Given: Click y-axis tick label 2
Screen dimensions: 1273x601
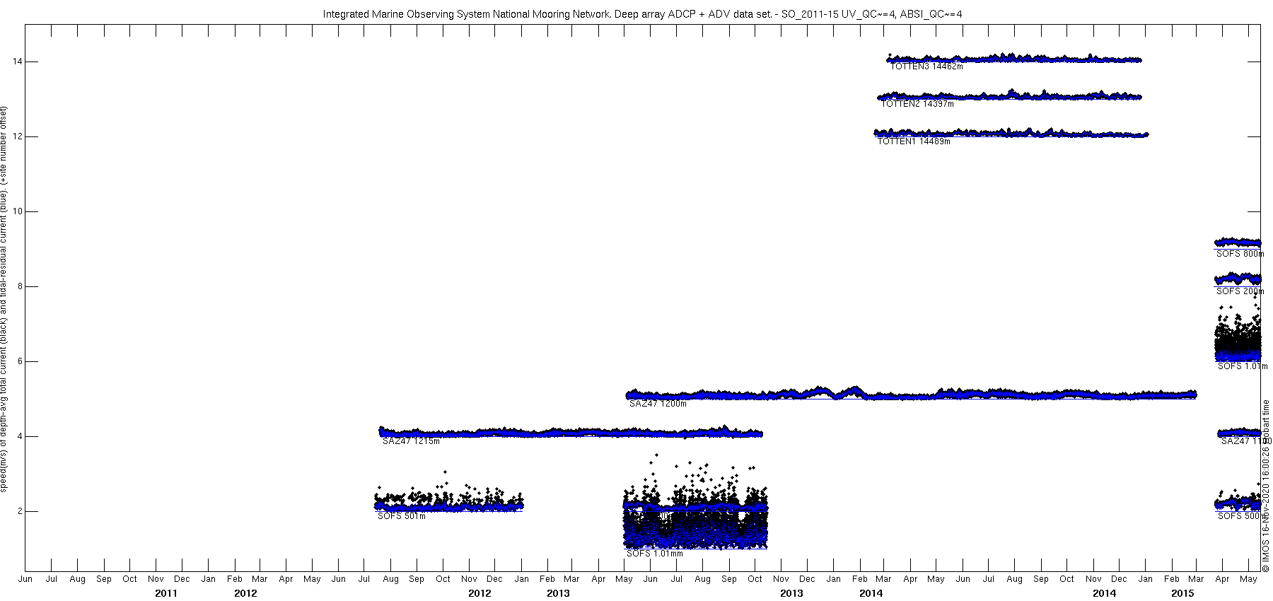Looking at the screenshot, I should (x=18, y=511).
